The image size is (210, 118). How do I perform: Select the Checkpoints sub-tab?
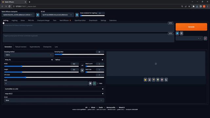tap(47, 47)
